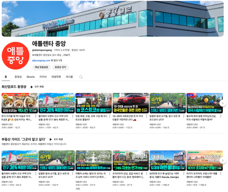Screen dimensions: 228x192
Task: Open more options for 멕시칸 맛집 video
Action: pyautogui.click(x=36, y=116)
